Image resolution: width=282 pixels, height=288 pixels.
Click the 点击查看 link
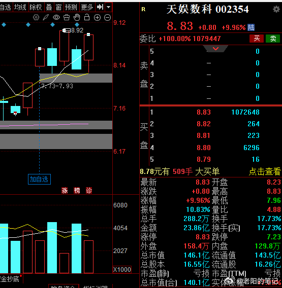265,171
